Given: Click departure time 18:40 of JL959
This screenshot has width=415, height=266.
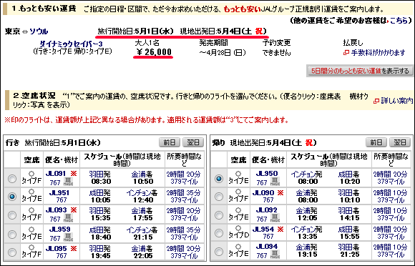Looking at the screenshot, I should coord(101,237).
